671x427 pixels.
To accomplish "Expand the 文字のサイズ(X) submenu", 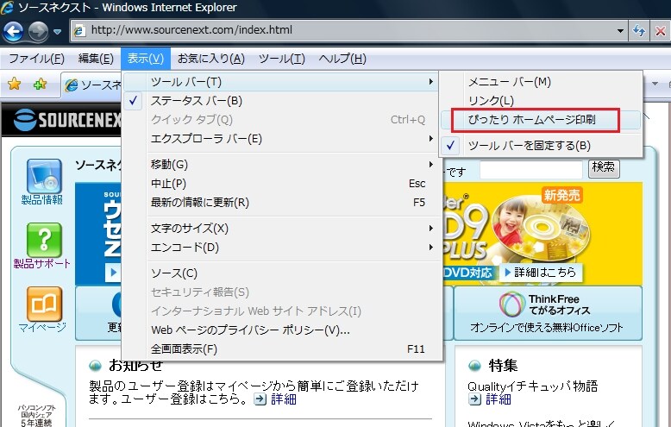I will click(x=281, y=228).
